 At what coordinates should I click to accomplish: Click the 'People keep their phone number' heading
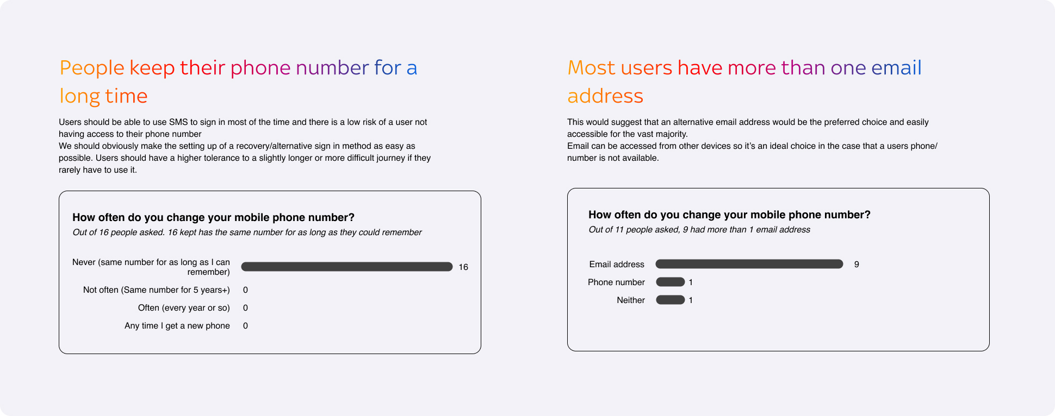238,82
